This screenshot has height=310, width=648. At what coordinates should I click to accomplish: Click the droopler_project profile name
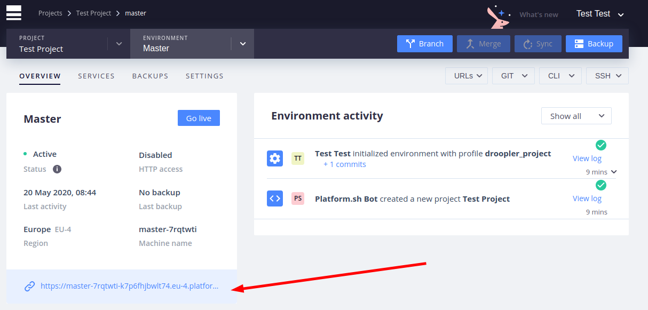point(518,153)
